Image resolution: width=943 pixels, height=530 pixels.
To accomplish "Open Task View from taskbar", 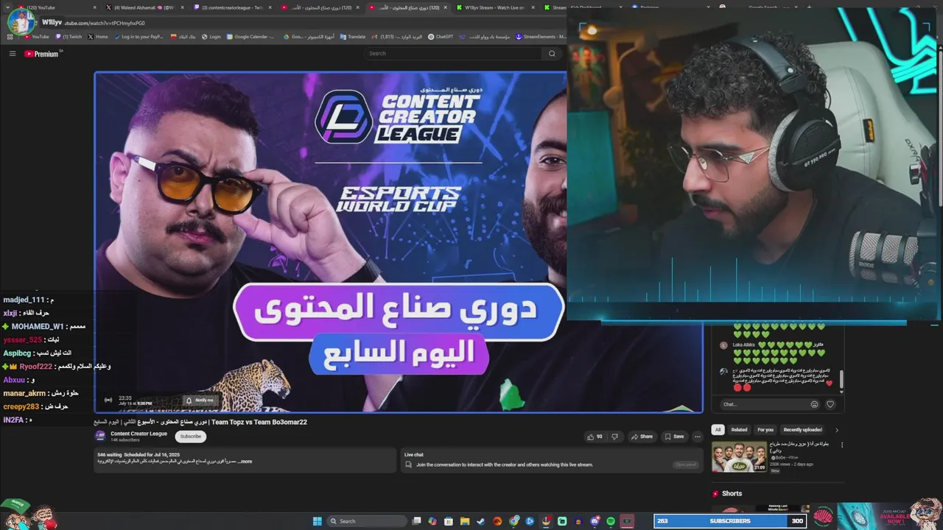I will click(x=416, y=521).
